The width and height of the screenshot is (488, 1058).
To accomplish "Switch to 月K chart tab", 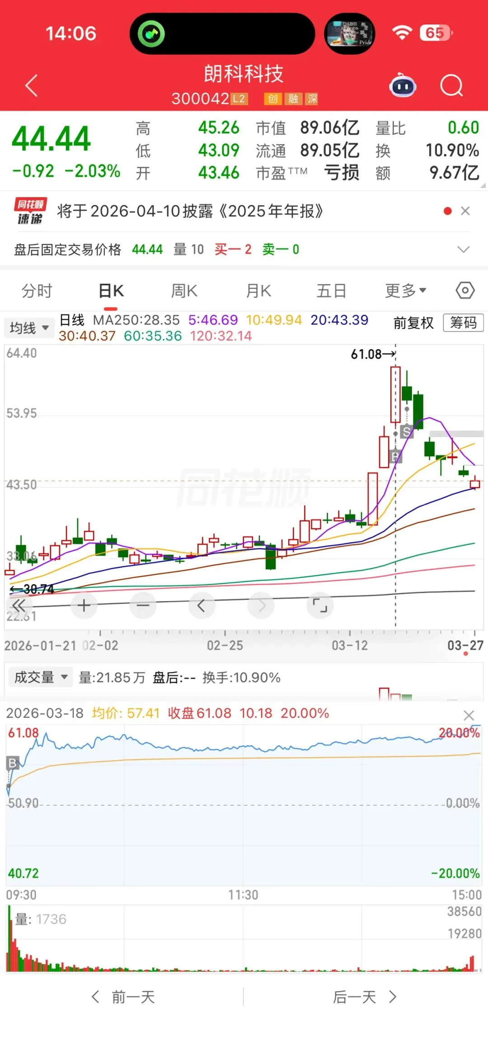I will tap(258, 291).
